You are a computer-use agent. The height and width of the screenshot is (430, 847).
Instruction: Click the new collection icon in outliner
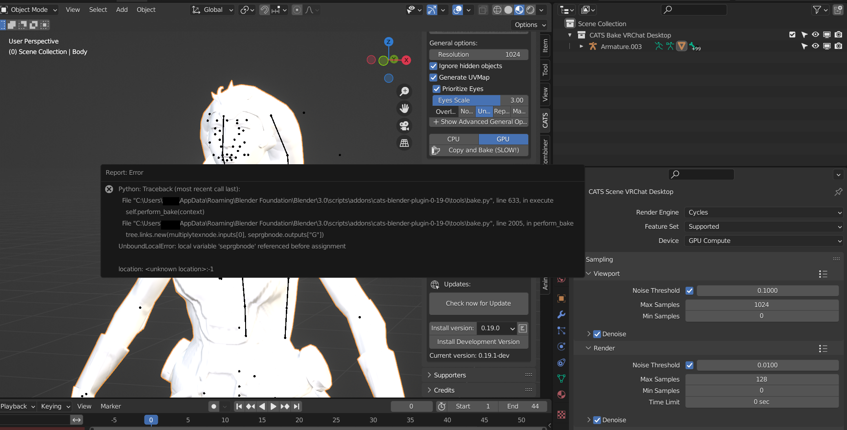pyautogui.click(x=838, y=10)
